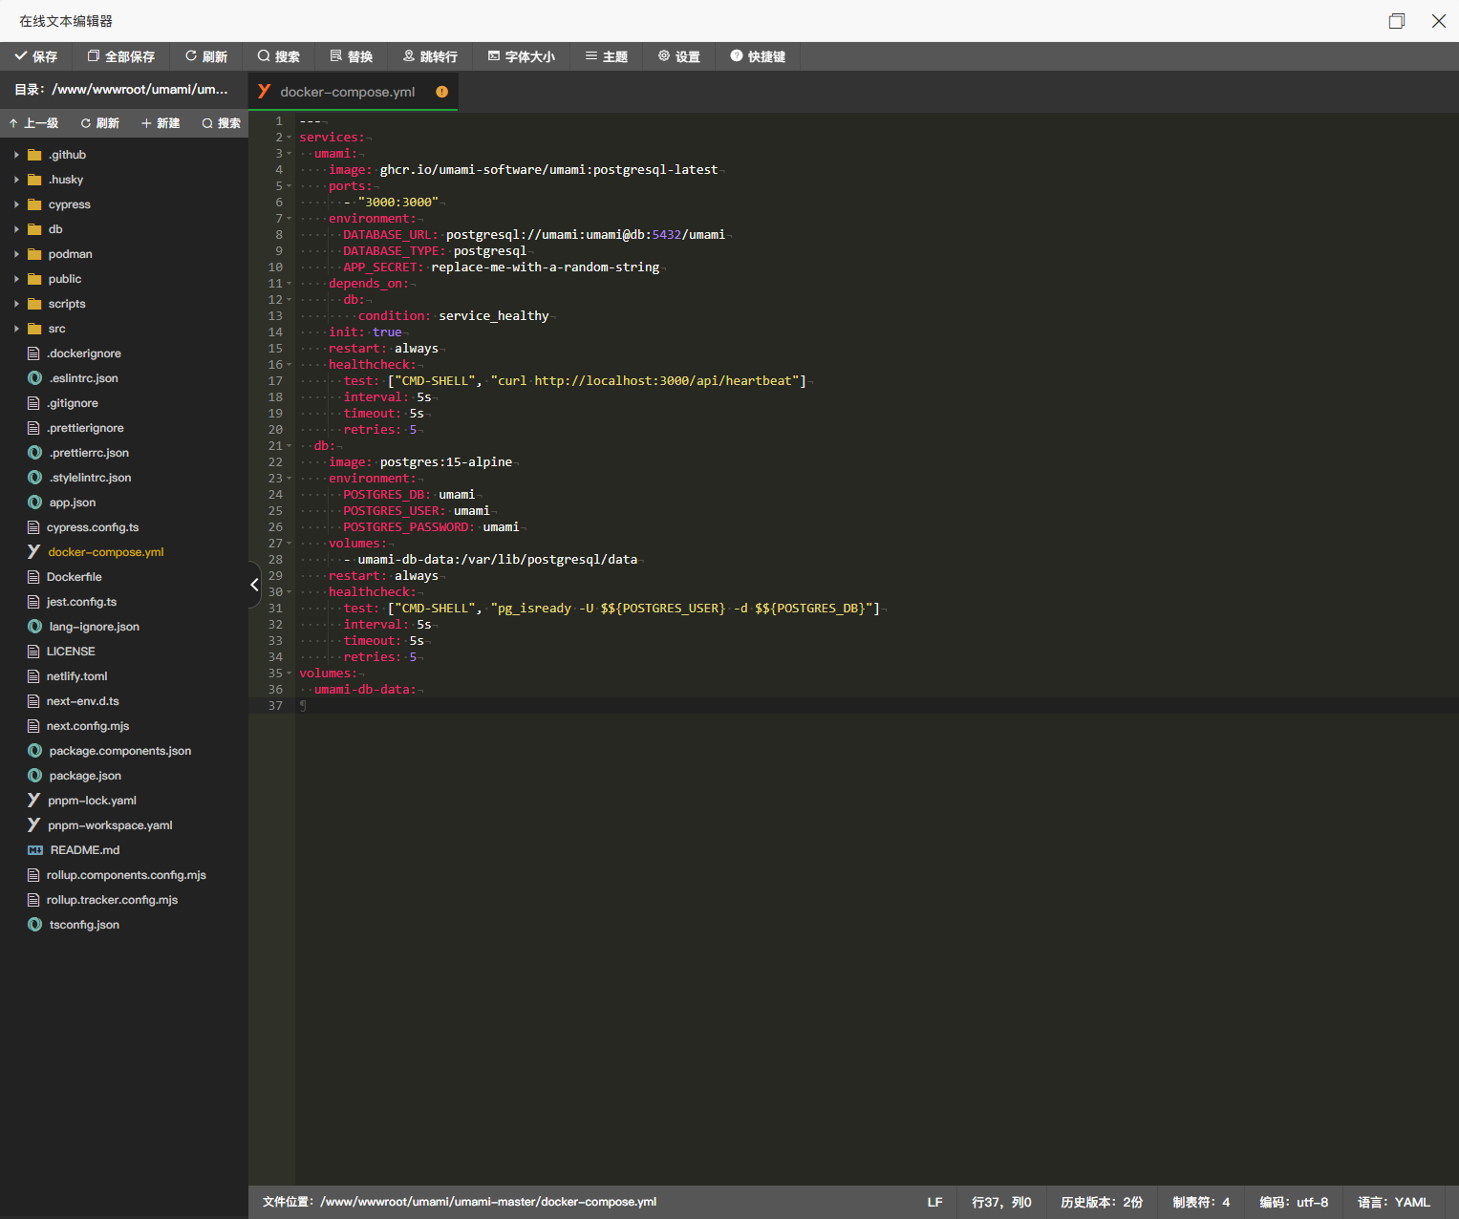Open the Go to Line (跳转行) tool
Screen dimensions: 1459x1219
[x=430, y=56]
